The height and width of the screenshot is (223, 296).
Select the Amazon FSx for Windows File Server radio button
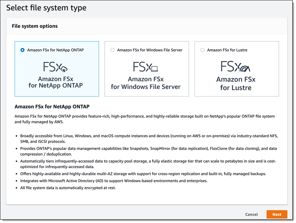pyautogui.click(x=113, y=50)
